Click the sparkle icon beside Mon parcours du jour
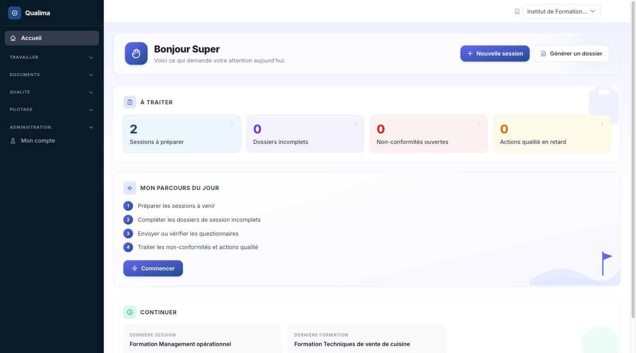 [x=130, y=188]
